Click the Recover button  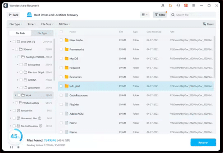tap(203, 142)
